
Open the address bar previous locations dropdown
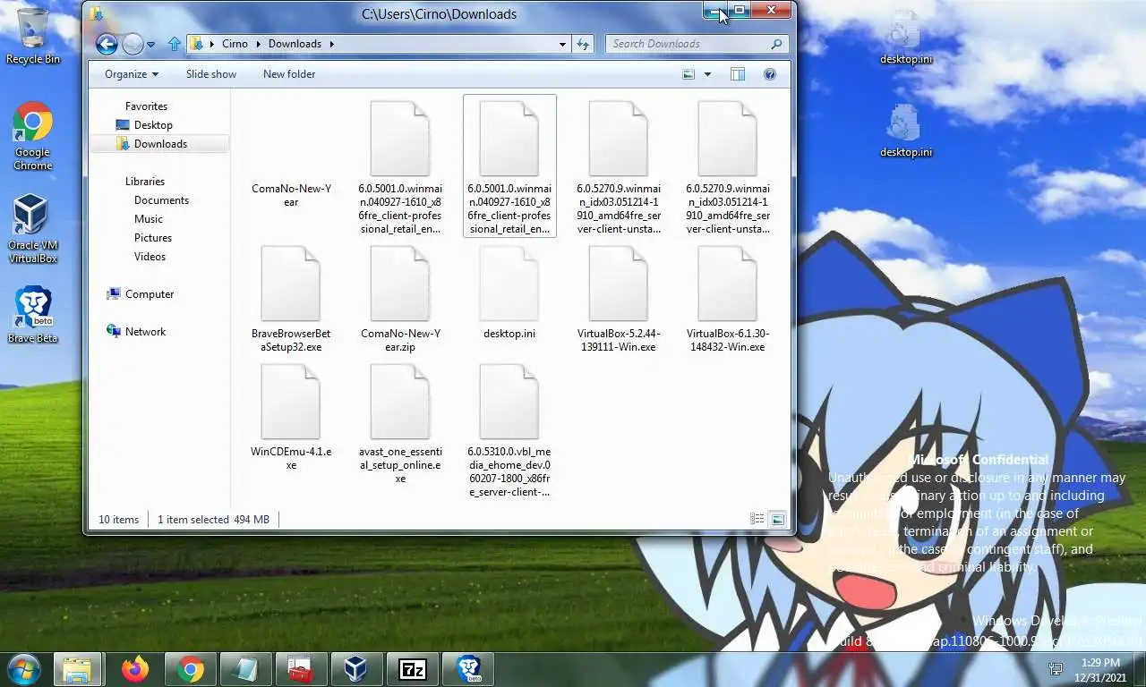(x=562, y=44)
